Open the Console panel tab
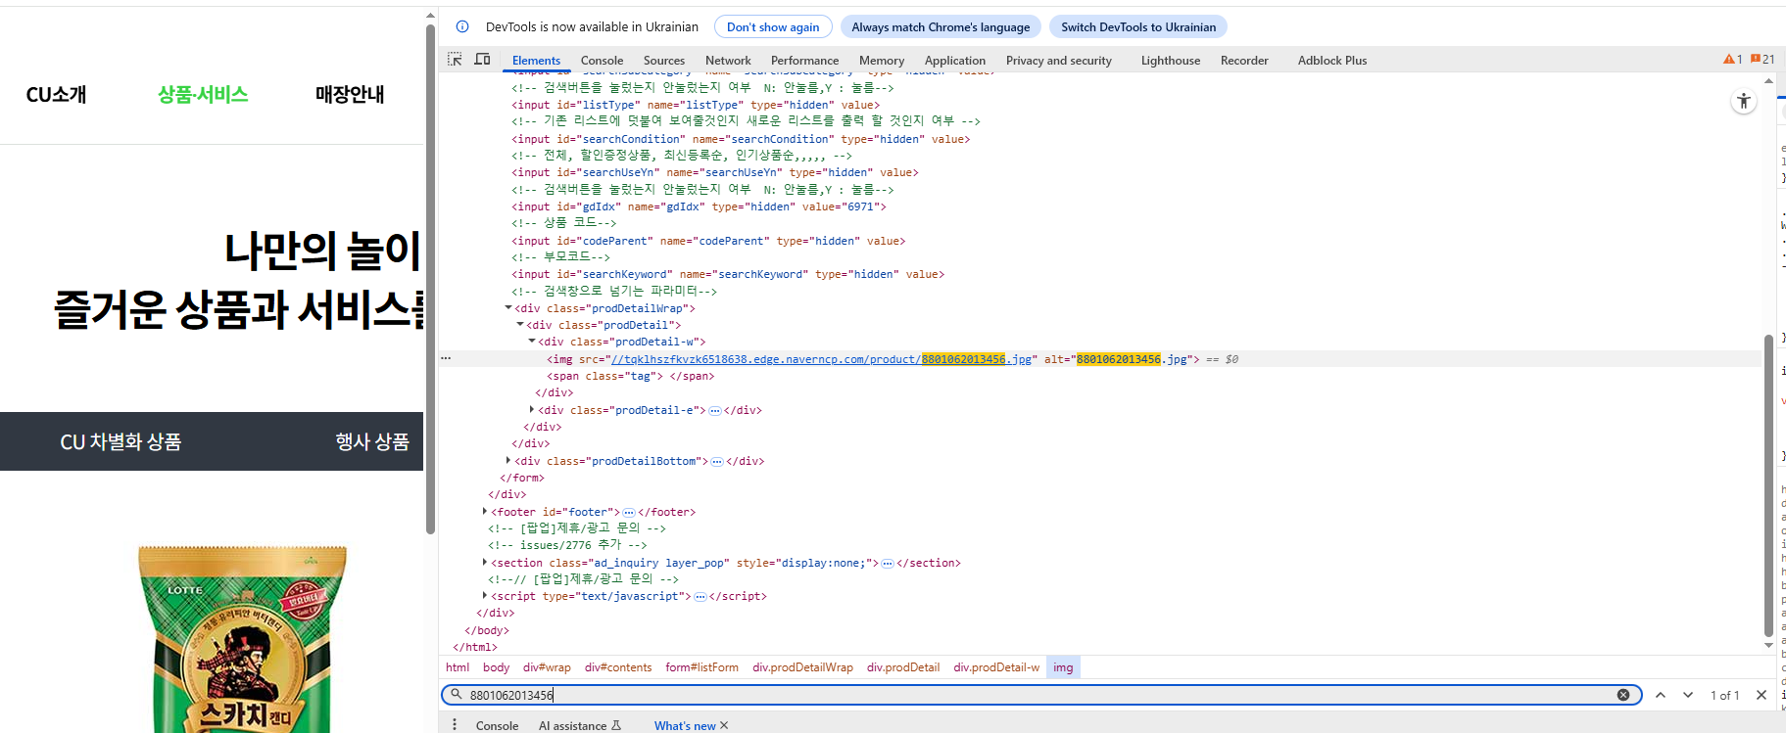This screenshot has height=733, width=1786. (x=602, y=61)
